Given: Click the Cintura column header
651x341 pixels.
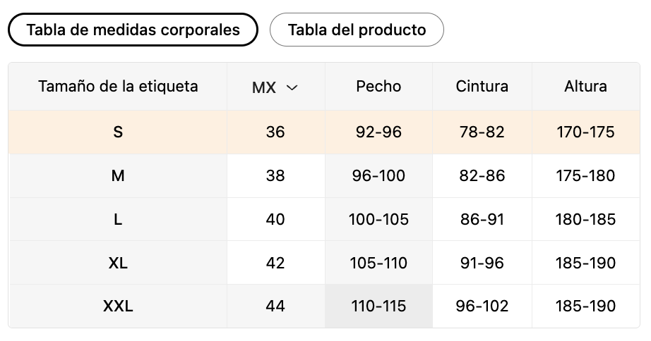Looking at the screenshot, I should click(x=482, y=87).
